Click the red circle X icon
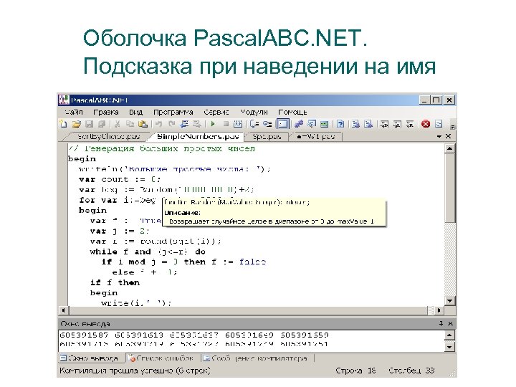 tap(426, 124)
